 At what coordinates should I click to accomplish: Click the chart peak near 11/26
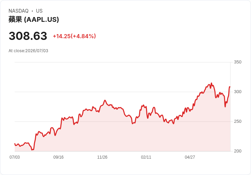click(x=105, y=100)
